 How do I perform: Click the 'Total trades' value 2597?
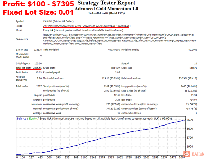pyautogui.click(x=39, y=86)
